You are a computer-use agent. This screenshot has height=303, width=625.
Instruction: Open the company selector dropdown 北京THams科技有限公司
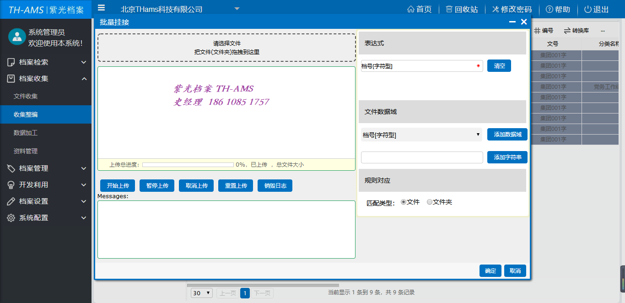237,8
